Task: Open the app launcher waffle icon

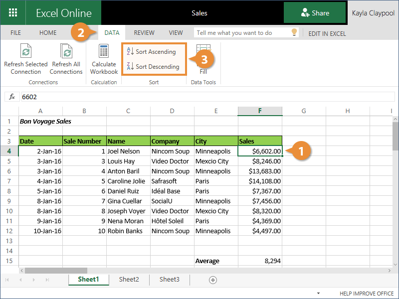Action: [x=13, y=13]
